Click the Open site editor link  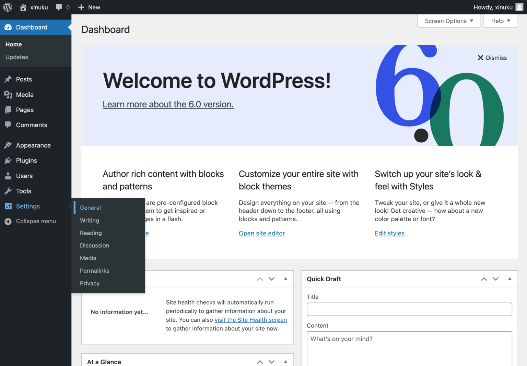click(261, 233)
